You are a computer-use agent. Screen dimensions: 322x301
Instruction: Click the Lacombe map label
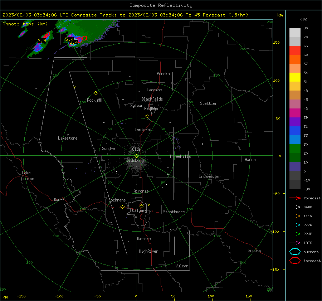point(154,90)
